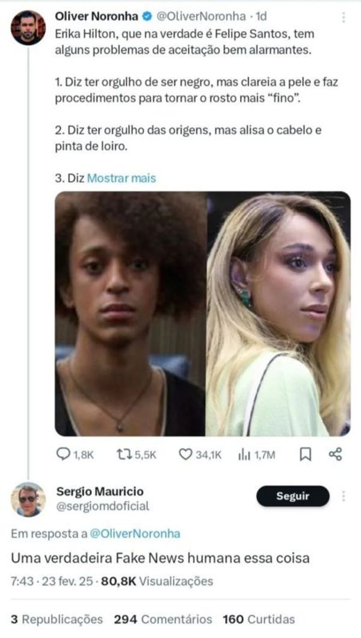
Task: Open Oliver Noronha's profile avatar
Action: tap(28, 28)
